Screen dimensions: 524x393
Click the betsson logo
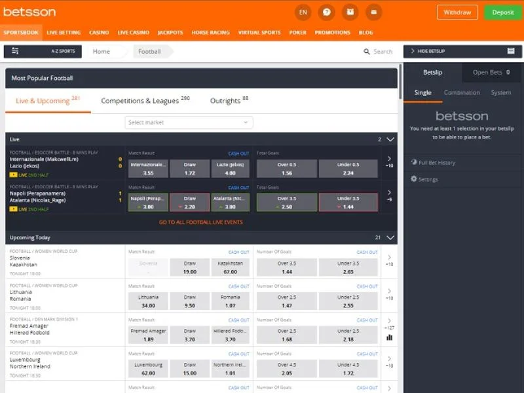[29, 12]
